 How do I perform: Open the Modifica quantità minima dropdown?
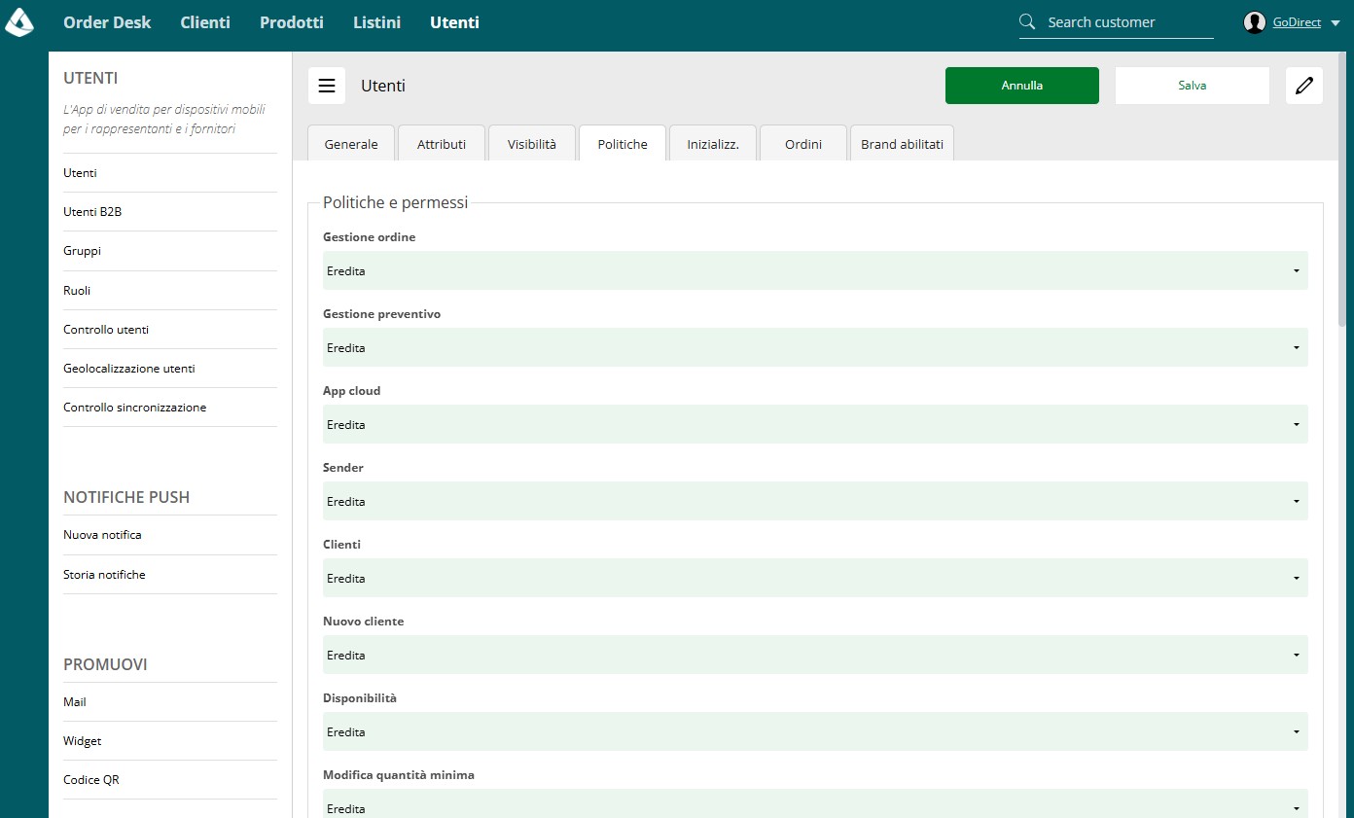pos(815,804)
